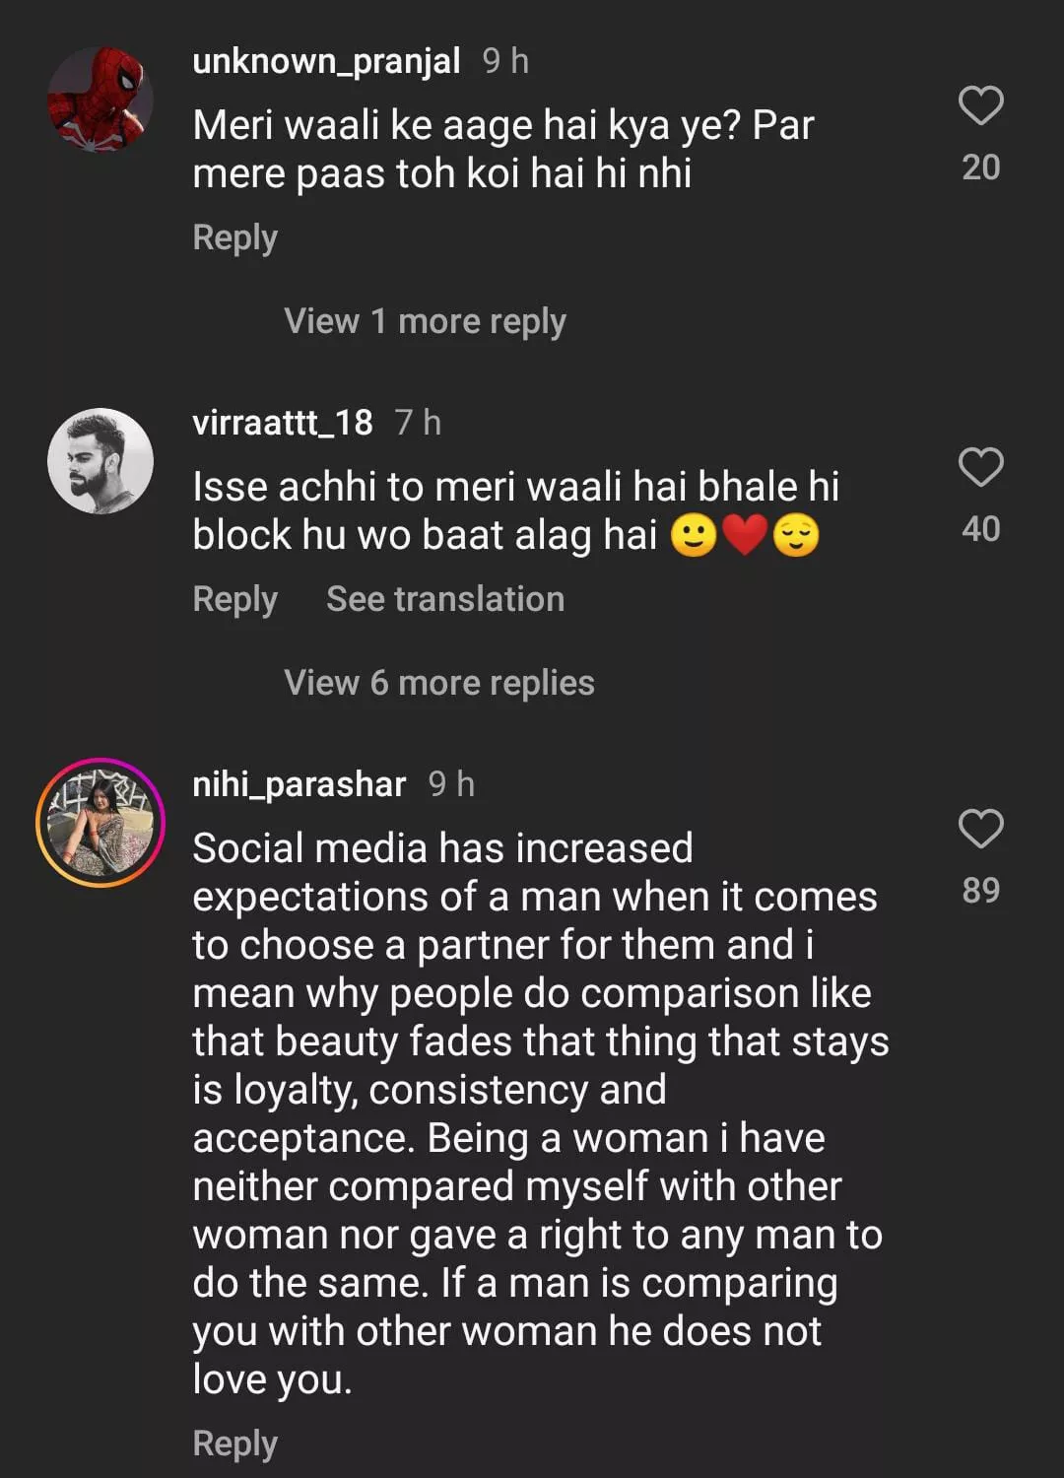Like nihi_parashar's comment with the heart
Image resolution: width=1064 pixels, height=1478 pixels.
pyautogui.click(x=980, y=830)
